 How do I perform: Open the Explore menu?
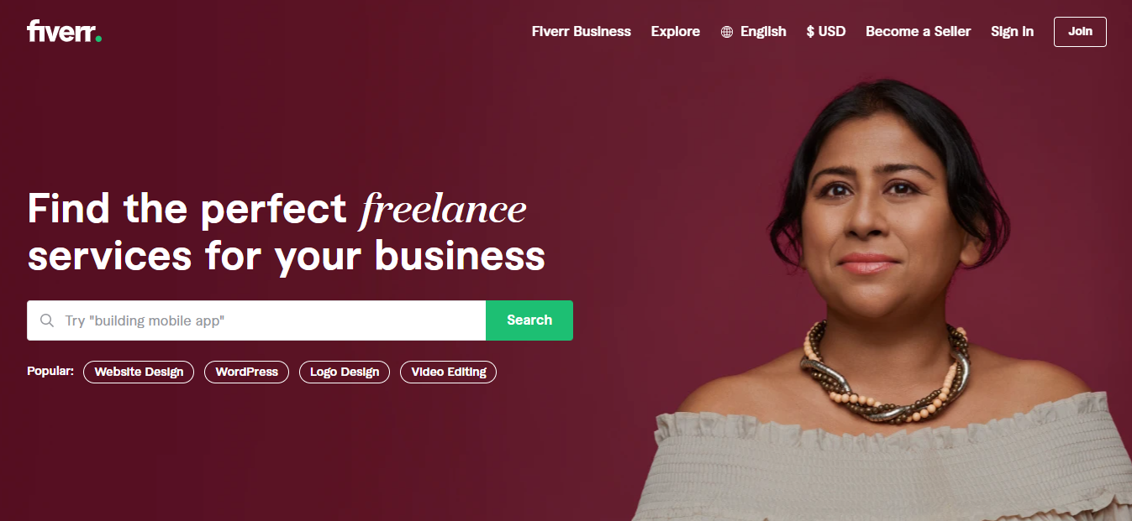coord(676,31)
